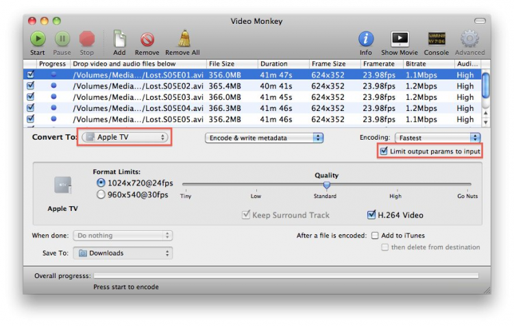Screen dimensions: 514x326
Task: Click the 366.3MB file size cell
Action: (225, 108)
